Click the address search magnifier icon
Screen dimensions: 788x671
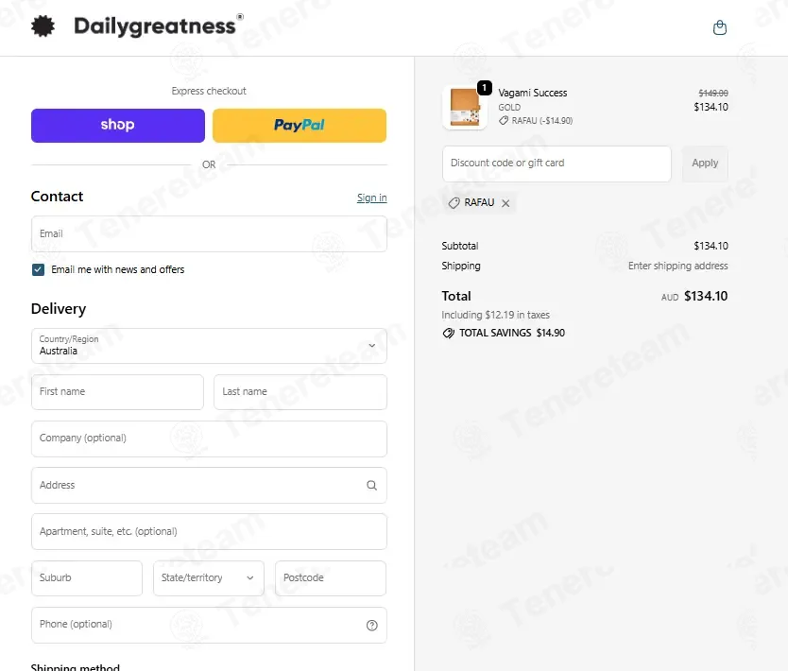[371, 485]
